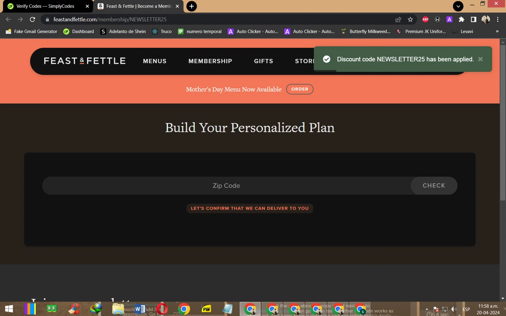Image resolution: width=506 pixels, height=316 pixels.
Task: Switch to the Verify Codes SimplyCodes tab
Action: click(47, 6)
